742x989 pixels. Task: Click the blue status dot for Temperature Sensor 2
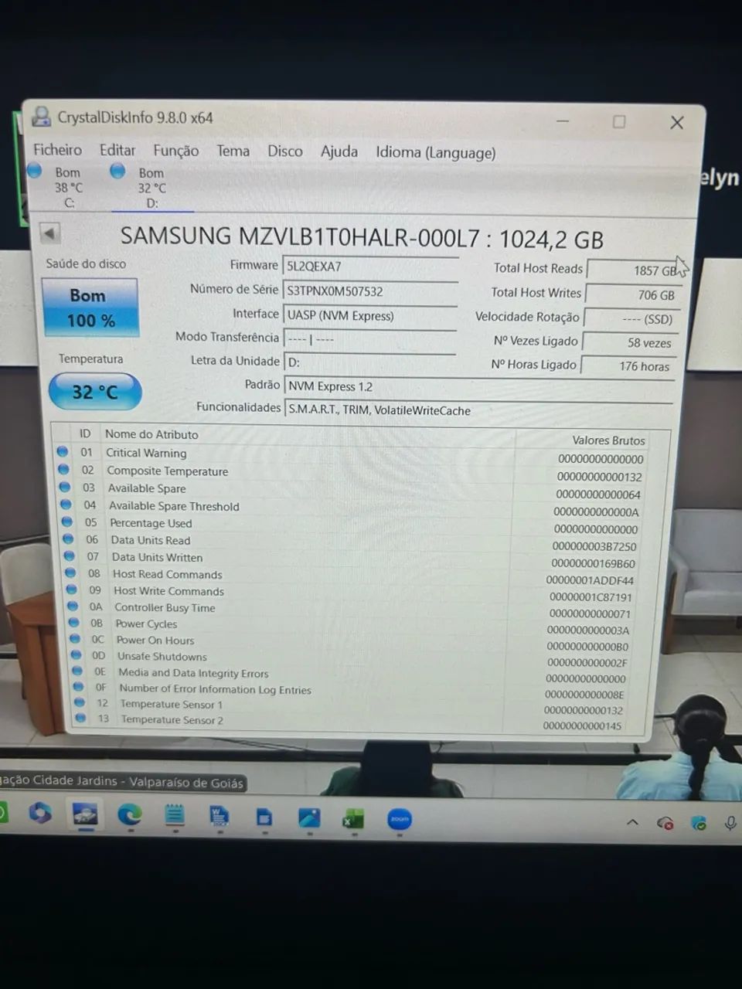[x=80, y=719]
